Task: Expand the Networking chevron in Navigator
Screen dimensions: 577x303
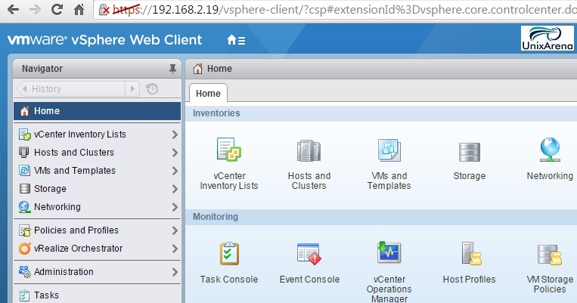Action: point(175,207)
